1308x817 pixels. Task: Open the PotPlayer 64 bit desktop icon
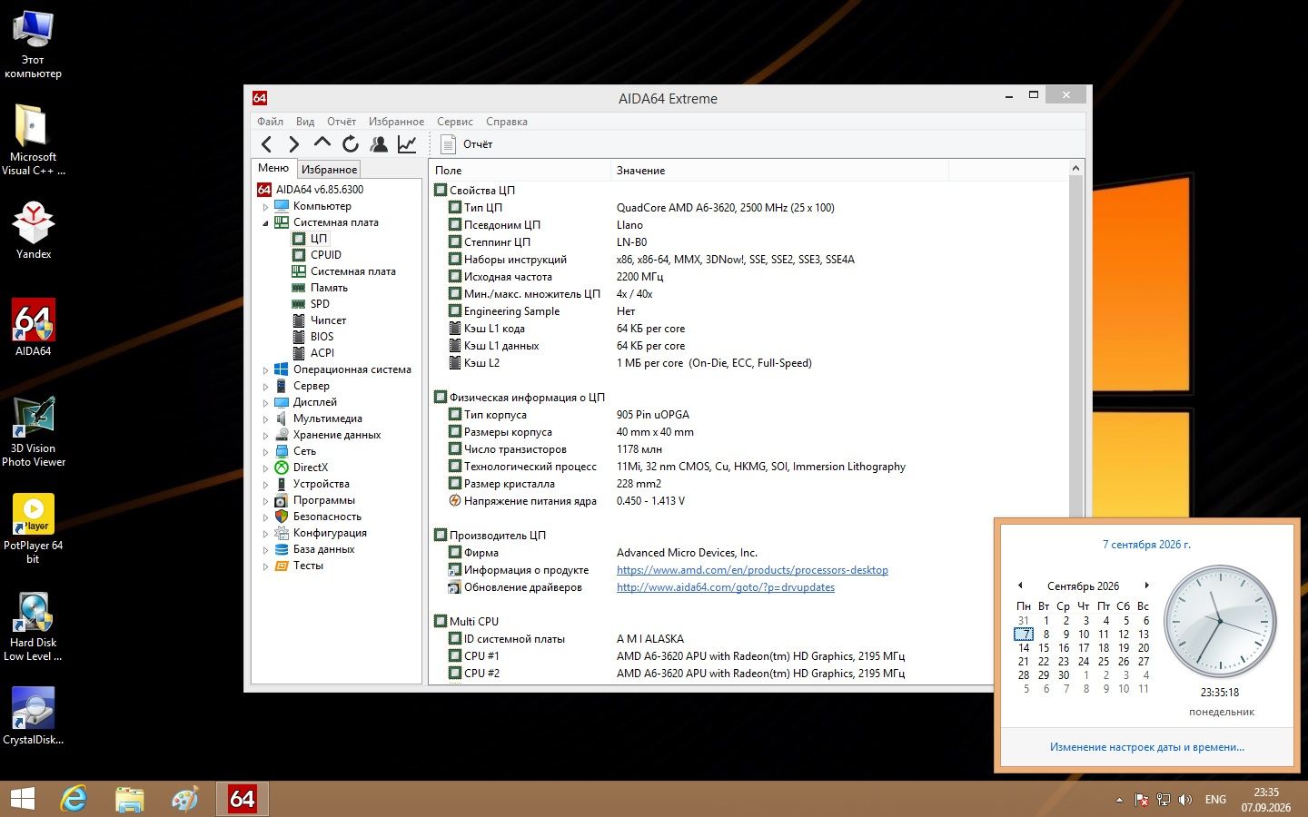[34, 528]
